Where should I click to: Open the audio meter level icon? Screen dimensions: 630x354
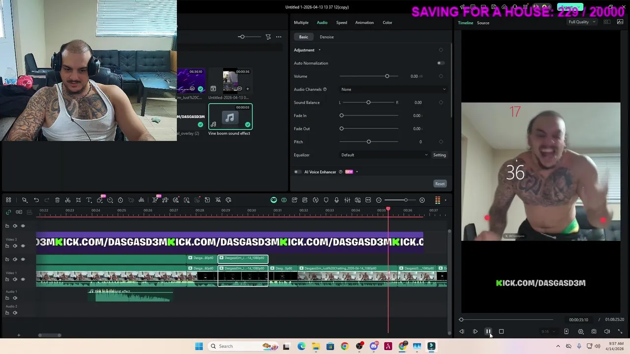(438, 200)
